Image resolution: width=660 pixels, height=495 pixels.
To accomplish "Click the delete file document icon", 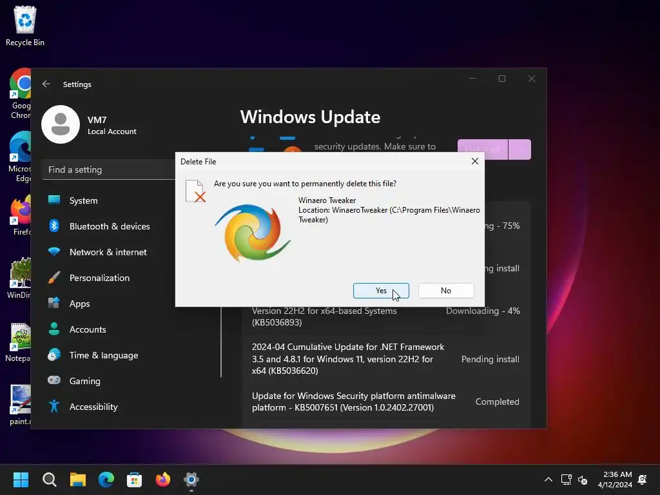I will 195,191.
